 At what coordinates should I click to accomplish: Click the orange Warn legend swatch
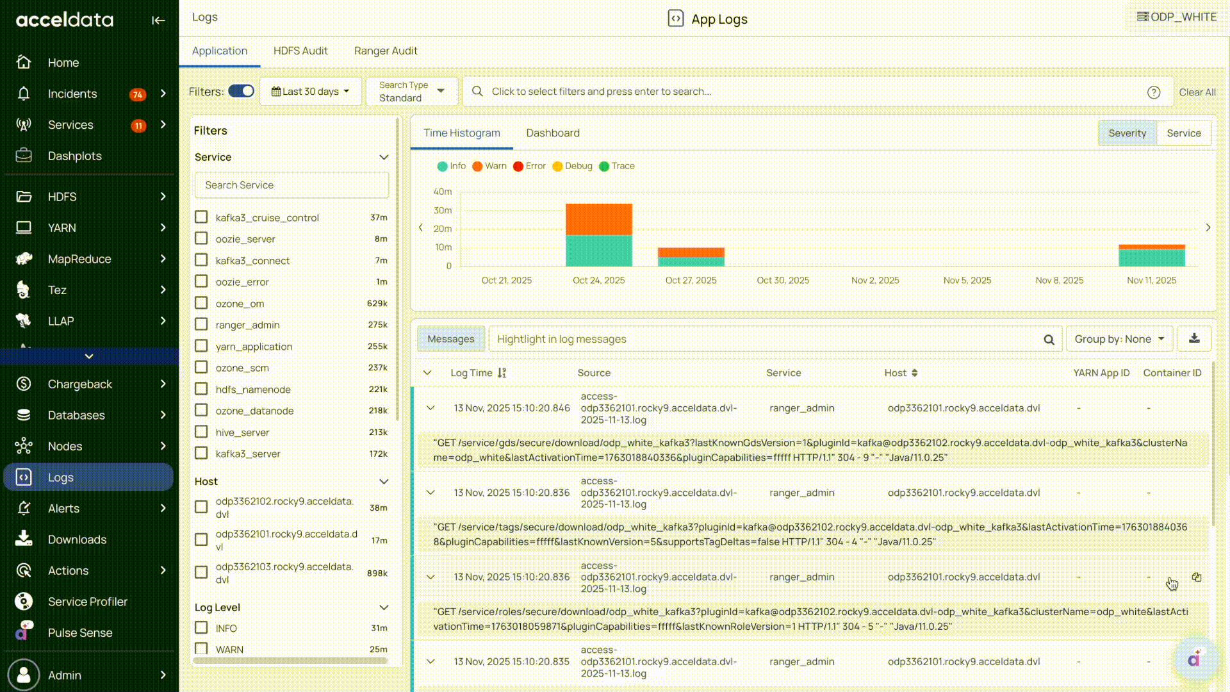(x=477, y=167)
